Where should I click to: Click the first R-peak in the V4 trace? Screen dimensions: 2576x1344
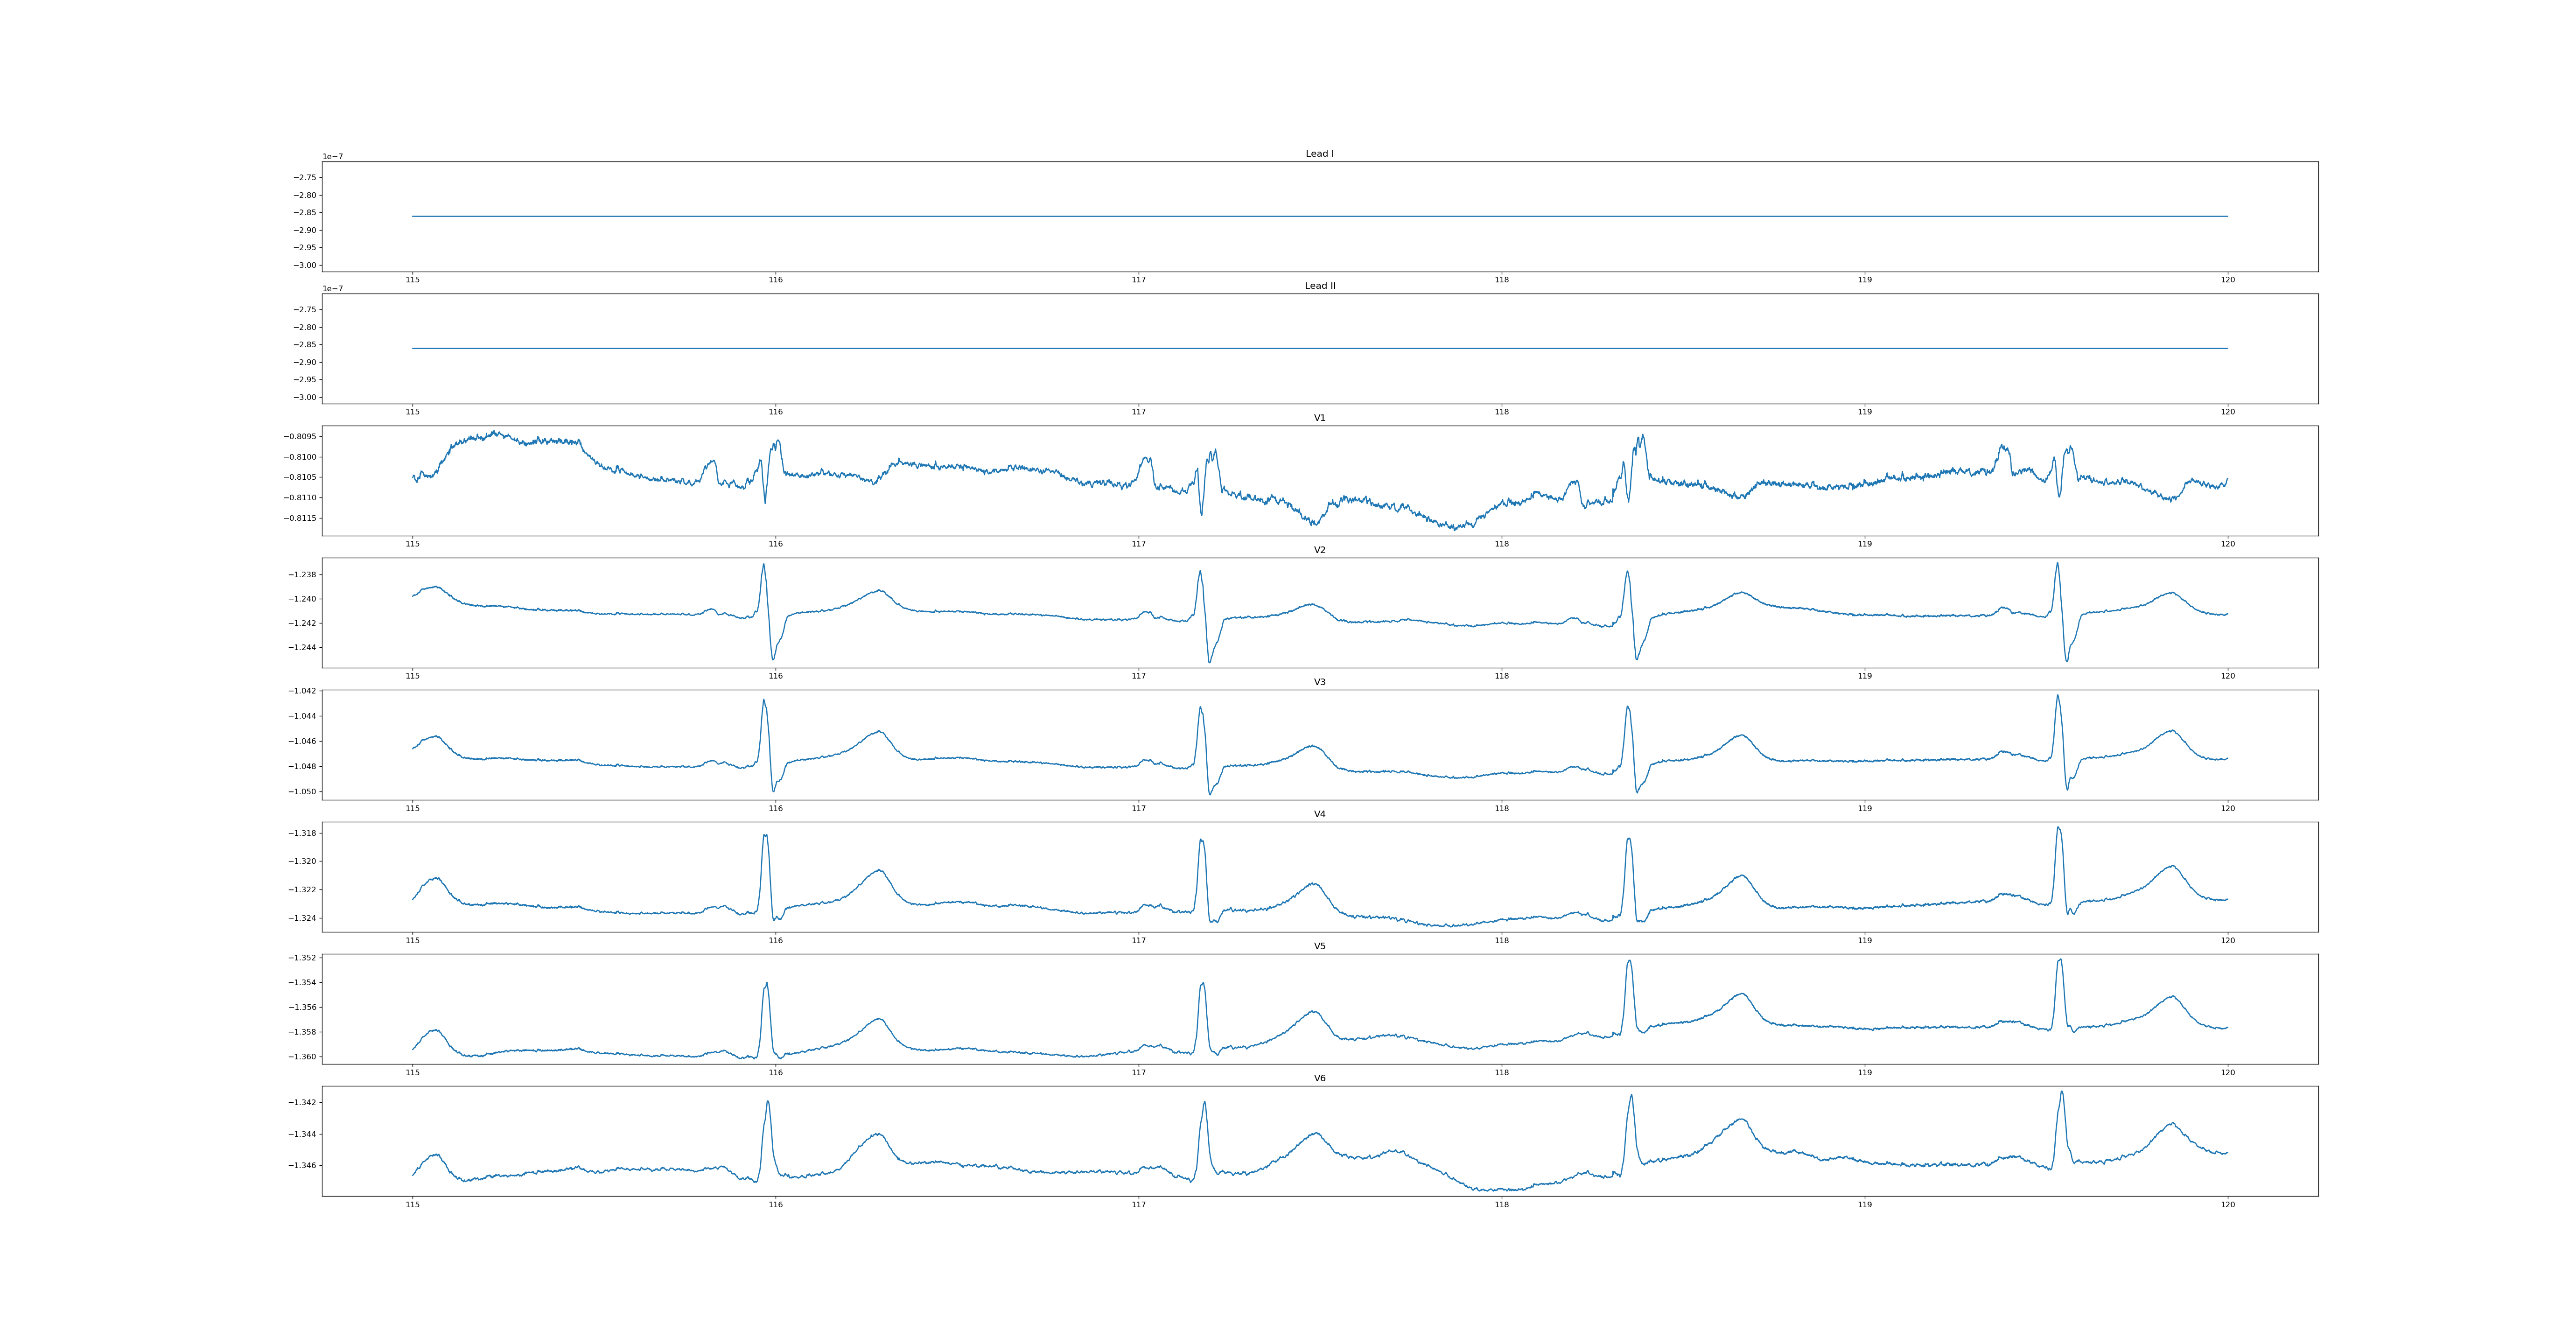[765, 835]
